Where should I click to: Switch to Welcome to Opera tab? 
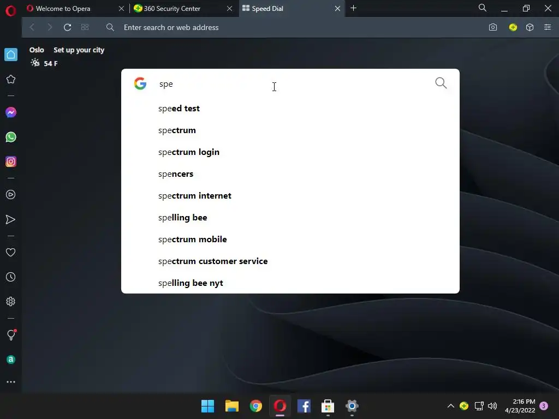coord(63,9)
